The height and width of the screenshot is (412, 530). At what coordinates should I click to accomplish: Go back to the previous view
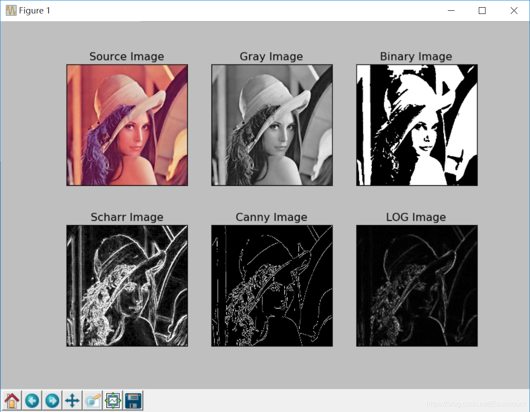(32, 400)
